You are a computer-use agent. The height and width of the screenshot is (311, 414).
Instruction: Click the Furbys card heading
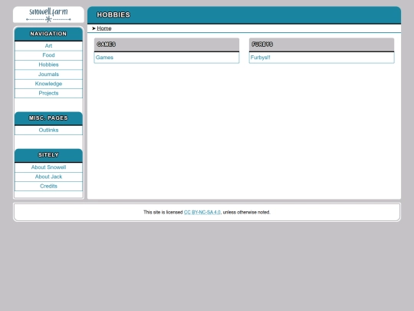[262, 45]
